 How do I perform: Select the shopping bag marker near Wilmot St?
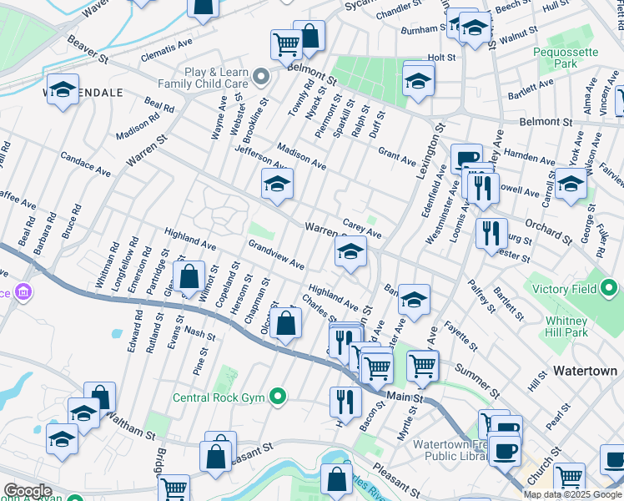click(189, 276)
